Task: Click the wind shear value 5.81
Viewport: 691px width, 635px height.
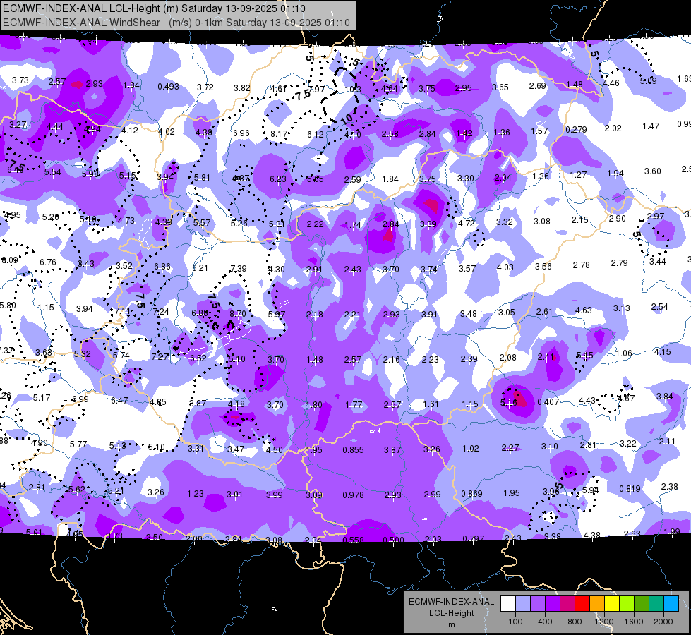Action: pos(202,177)
